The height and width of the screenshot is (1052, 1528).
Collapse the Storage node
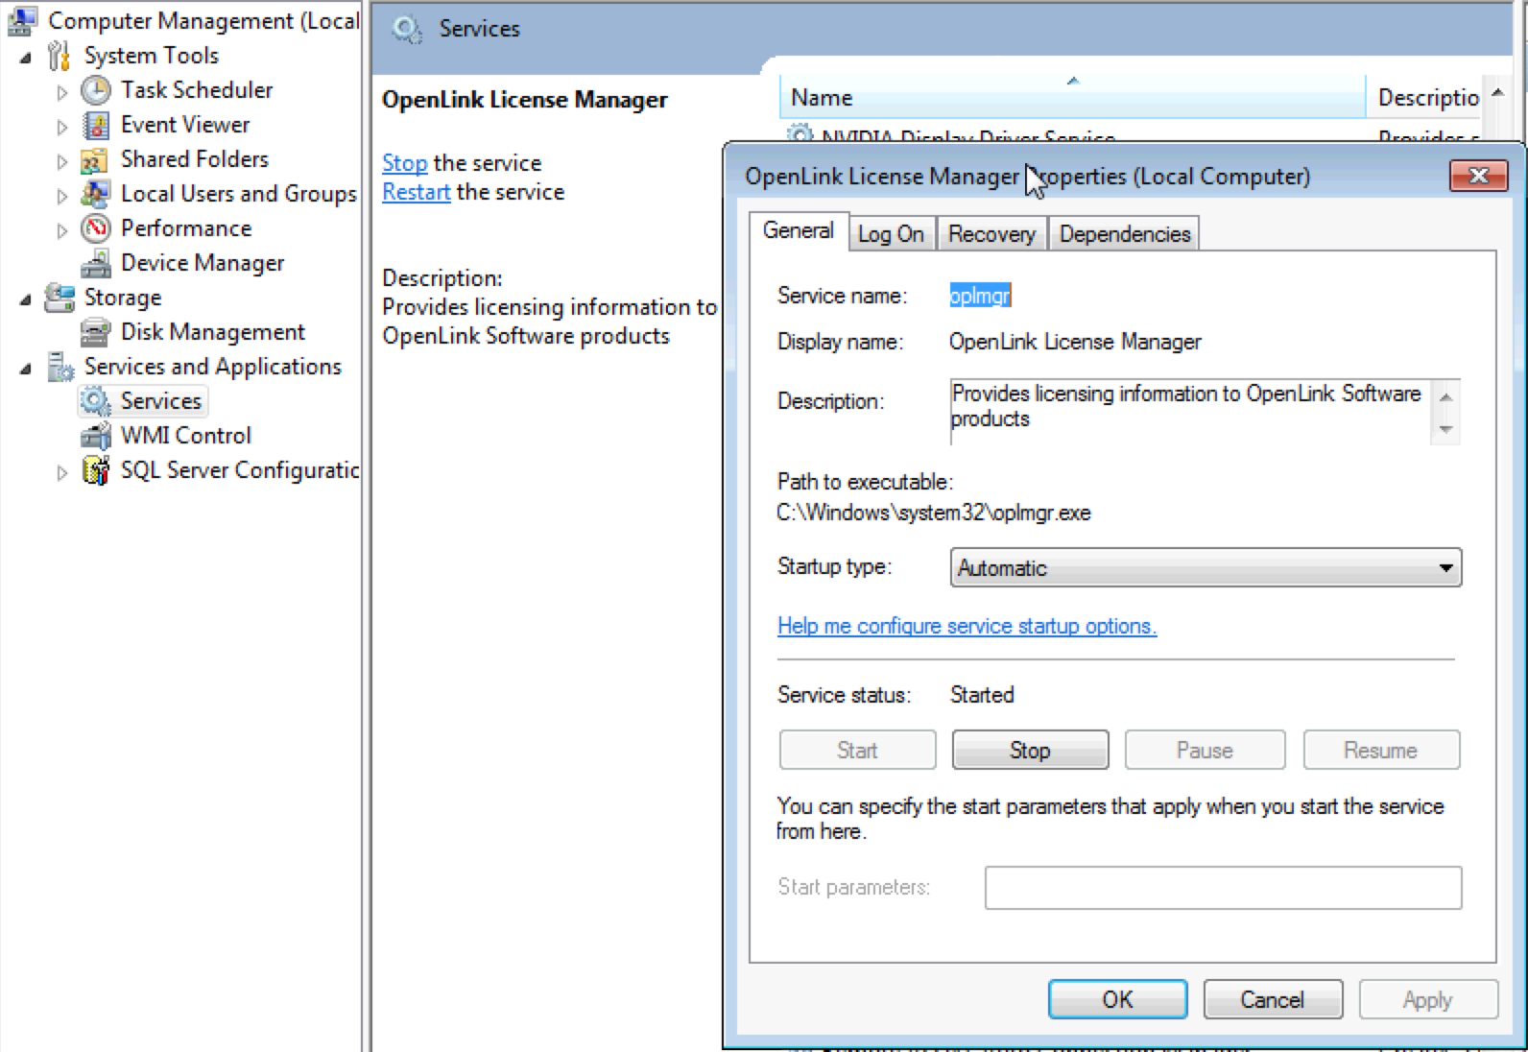[x=25, y=300]
